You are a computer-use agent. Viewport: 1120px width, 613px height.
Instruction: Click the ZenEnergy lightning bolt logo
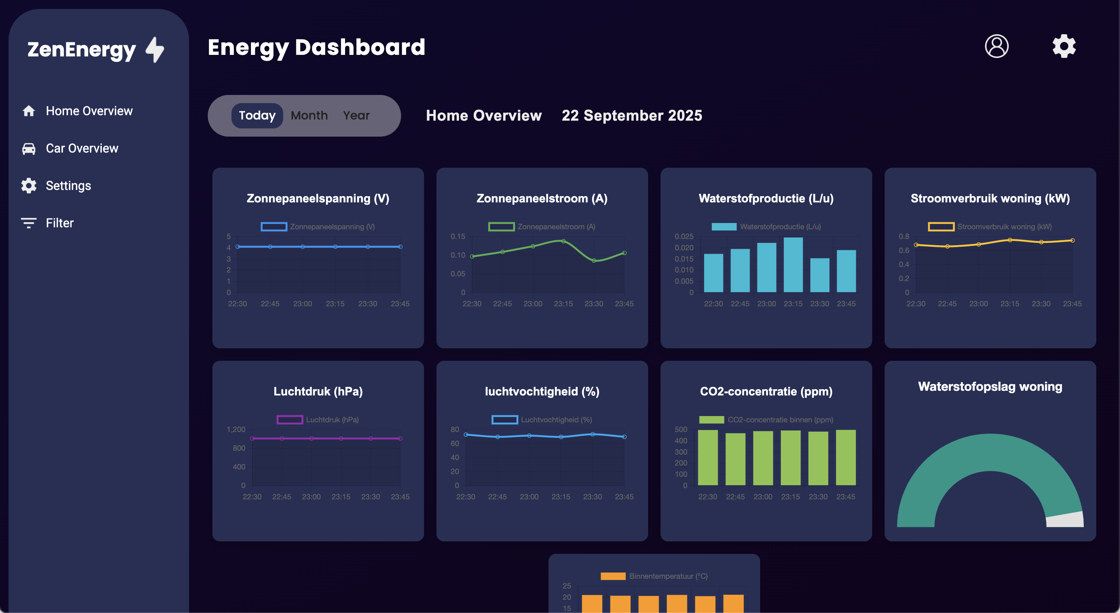[x=155, y=49]
